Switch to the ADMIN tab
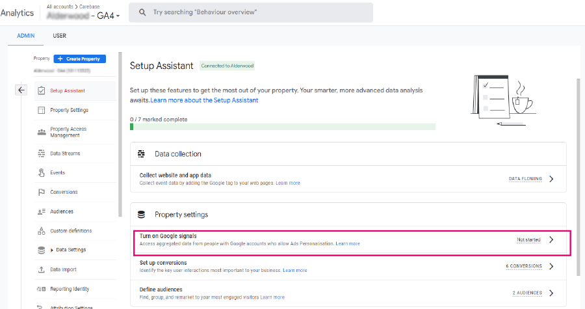The image size is (585, 309). (26, 36)
